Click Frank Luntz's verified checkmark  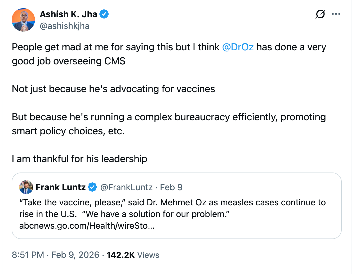click(92, 187)
